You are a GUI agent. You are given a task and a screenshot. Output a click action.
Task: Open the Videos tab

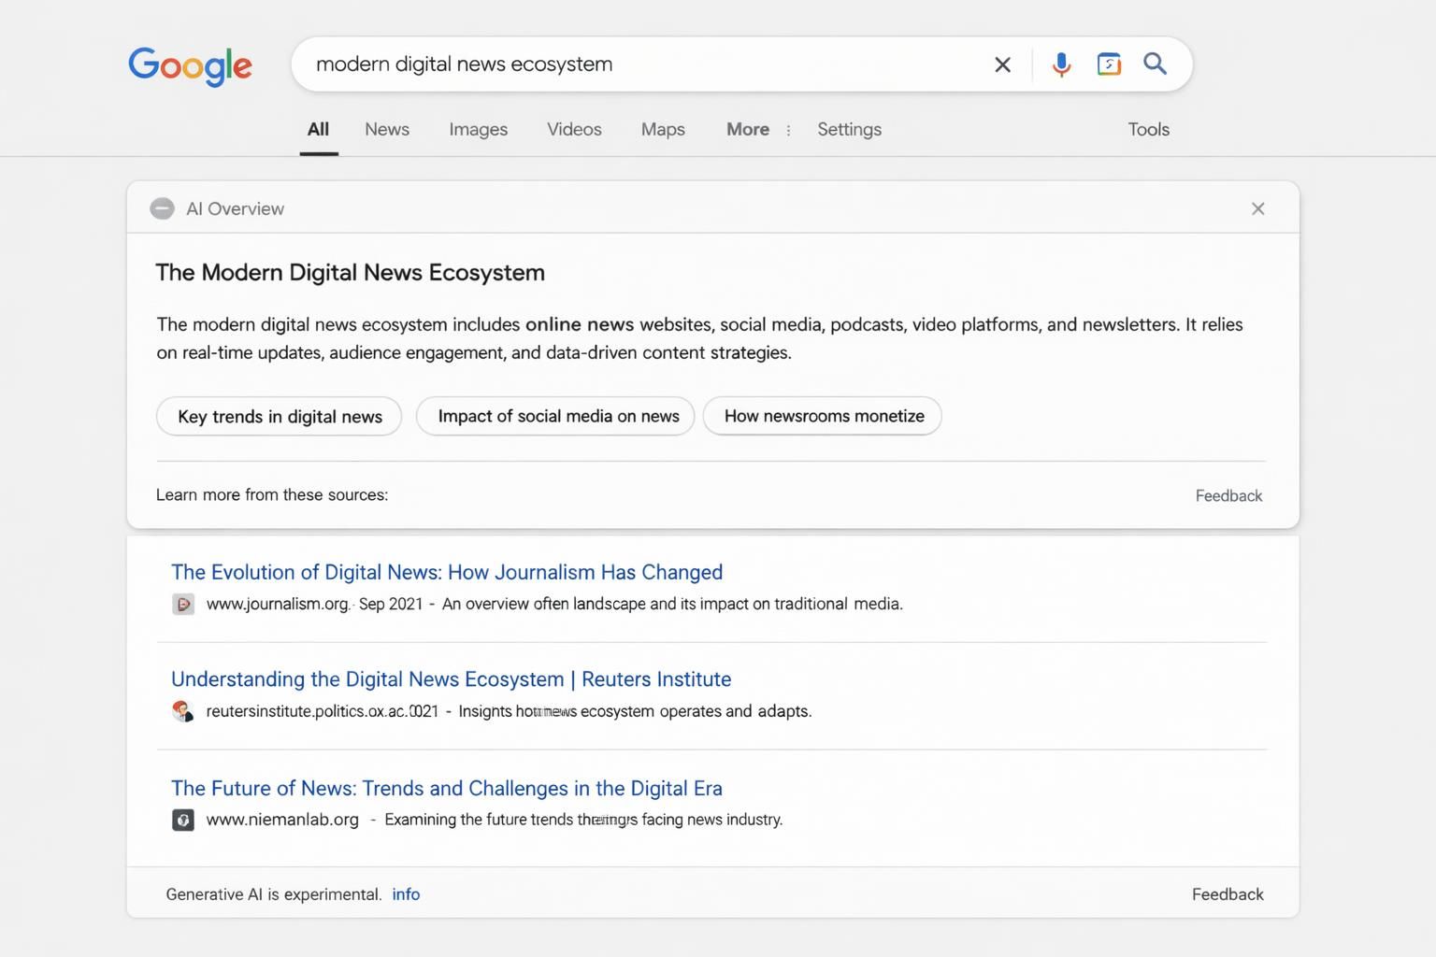click(x=574, y=129)
